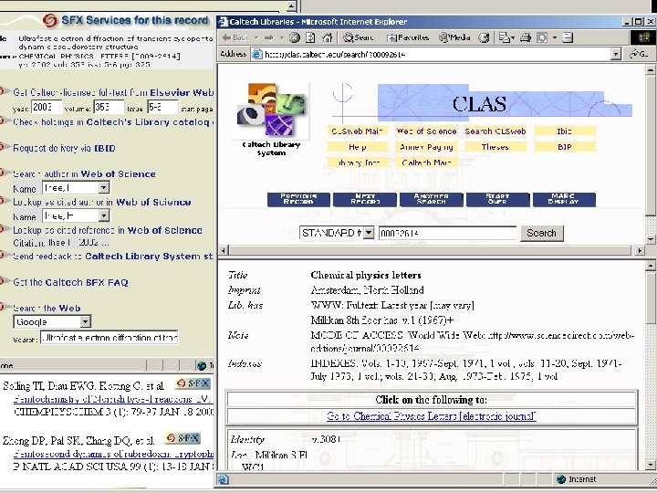Image resolution: width=657 pixels, height=493 pixels.
Task: Click the Caltech Library System logo
Action: 272,111
